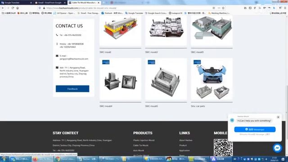288x162 pixels.
Task: Open the Google Search Console bookmark
Action: click(156, 13)
